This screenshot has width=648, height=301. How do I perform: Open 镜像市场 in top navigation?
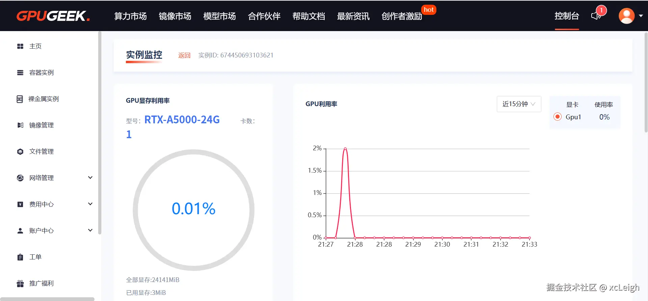[x=175, y=16]
